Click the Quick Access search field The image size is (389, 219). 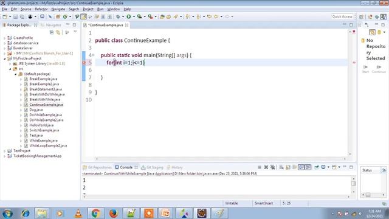click(342, 16)
